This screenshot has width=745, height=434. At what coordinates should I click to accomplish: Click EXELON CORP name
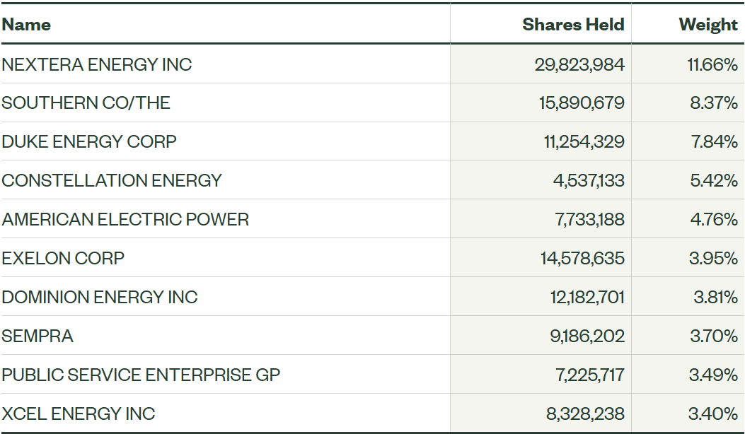click(63, 258)
